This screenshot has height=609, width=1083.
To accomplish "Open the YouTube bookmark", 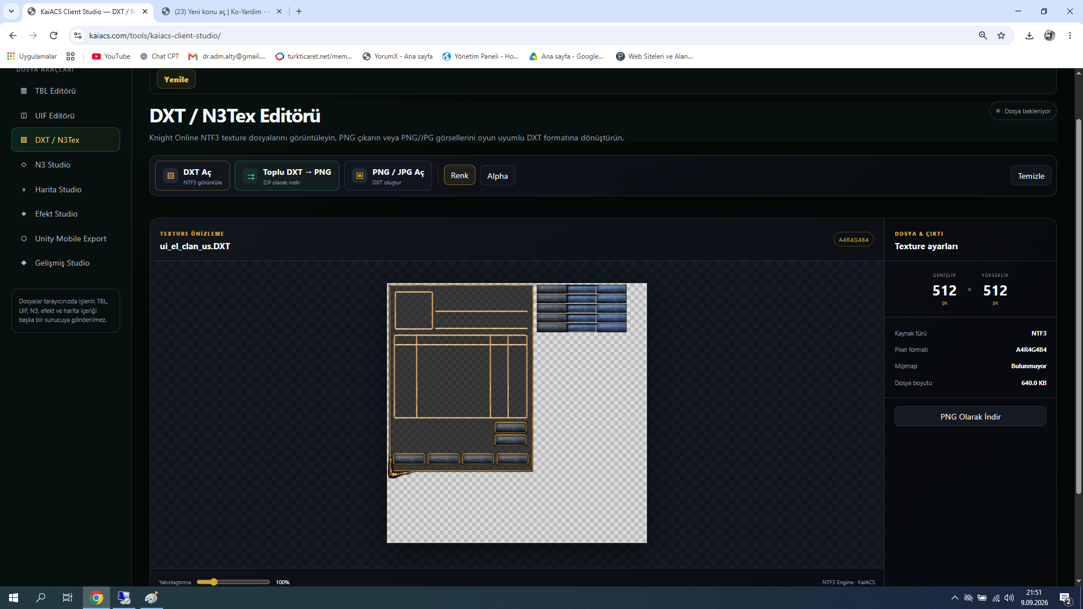I will [111, 56].
